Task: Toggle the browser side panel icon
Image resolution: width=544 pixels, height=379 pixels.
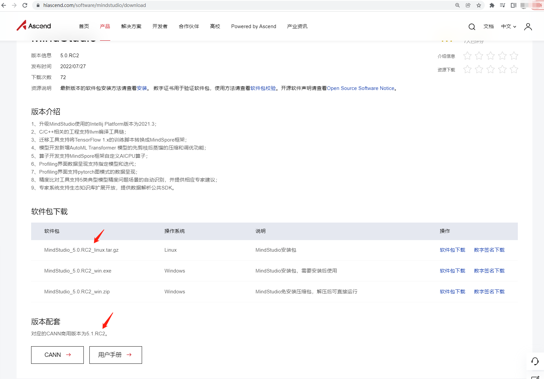Action: (x=514, y=5)
